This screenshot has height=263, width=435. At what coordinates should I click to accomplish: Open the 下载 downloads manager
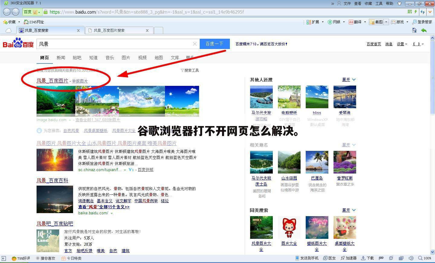click(368, 258)
